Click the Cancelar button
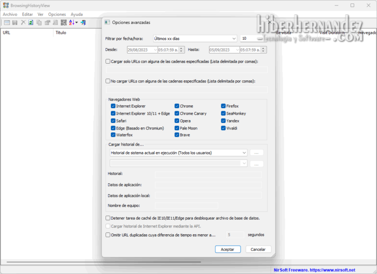Screen dimensions: 377x274 pyautogui.click(x=258, y=249)
